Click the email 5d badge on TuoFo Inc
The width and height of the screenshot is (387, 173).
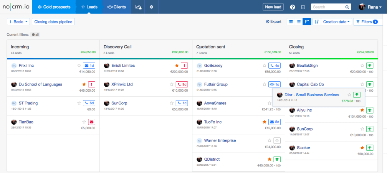[x=275, y=122]
